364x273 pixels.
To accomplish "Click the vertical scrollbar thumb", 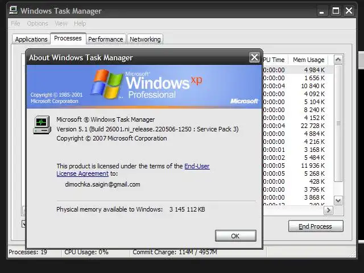I will [x=338, y=123].
